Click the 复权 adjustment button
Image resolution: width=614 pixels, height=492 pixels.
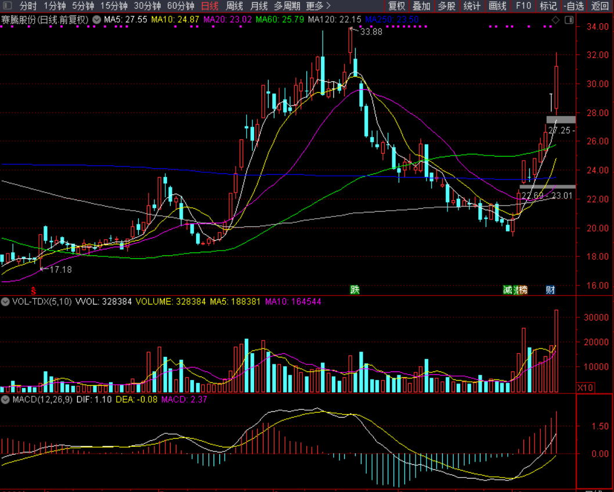(x=397, y=6)
